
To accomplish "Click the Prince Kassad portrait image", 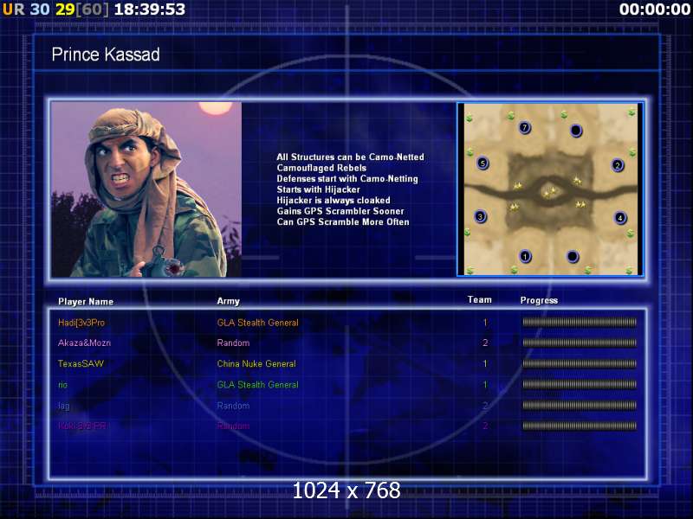I will pos(146,189).
